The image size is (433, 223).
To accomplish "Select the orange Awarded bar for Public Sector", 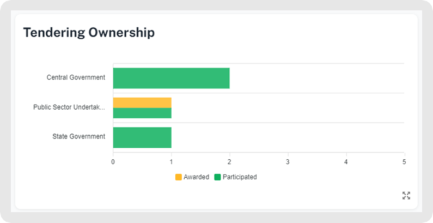I will click(x=142, y=103).
